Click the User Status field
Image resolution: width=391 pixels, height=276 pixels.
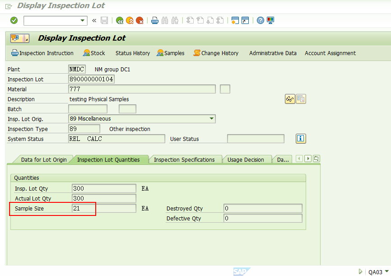coord(256,139)
